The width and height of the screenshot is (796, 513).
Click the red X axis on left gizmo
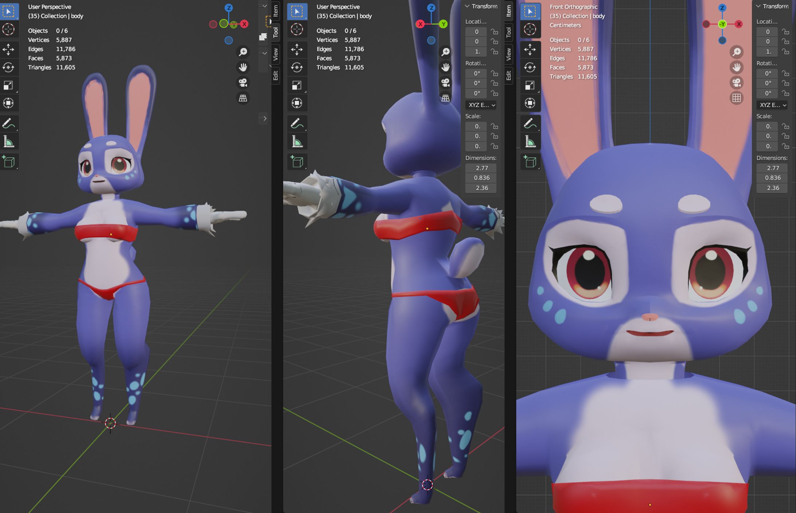pyautogui.click(x=244, y=24)
